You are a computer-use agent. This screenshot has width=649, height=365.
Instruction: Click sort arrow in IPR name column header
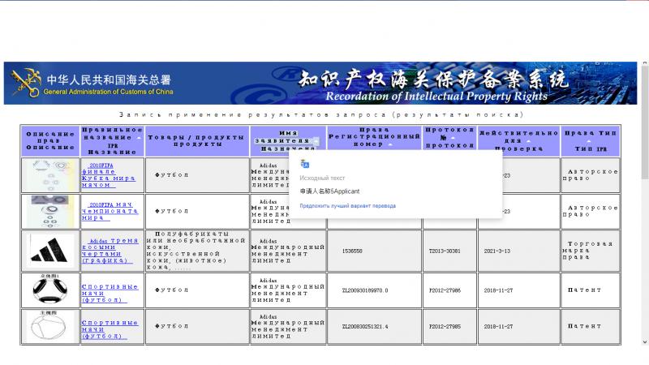point(138,139)
